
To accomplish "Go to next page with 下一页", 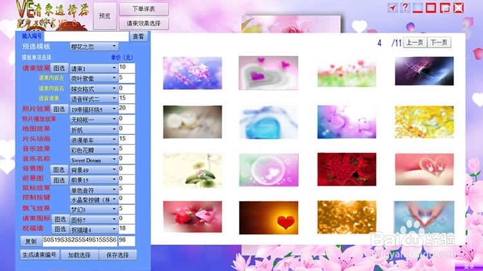I will pos(439,42).
